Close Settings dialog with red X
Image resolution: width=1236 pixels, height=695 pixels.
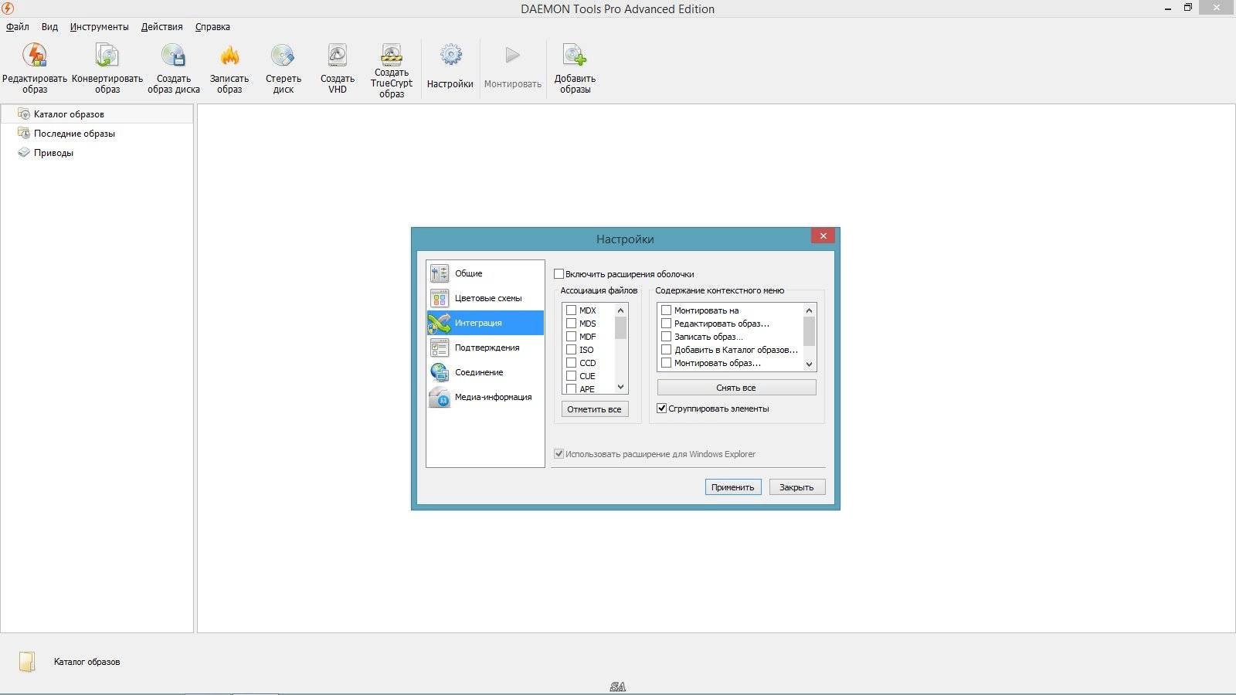point(823,236)
